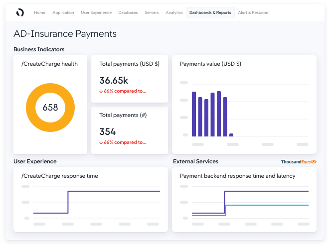
Task: Click 66% drop under Total payments (#)
Action: (123, 142)
